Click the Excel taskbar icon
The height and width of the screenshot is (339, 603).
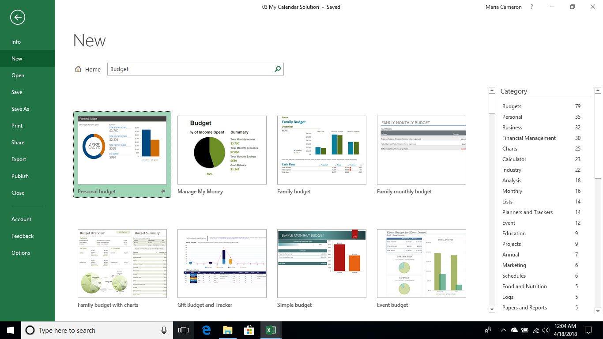[x=271, y=330]
